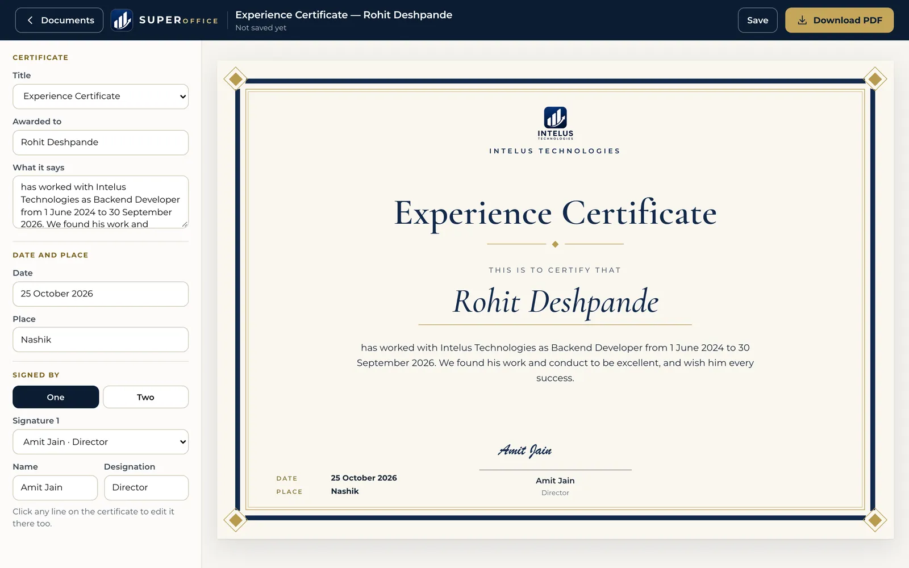Click THIS IS TO CERTIFY THAT line

tap(555, 270)
